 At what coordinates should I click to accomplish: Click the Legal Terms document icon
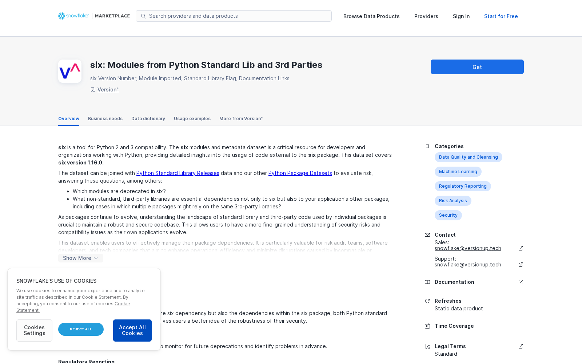click(427, 346)
